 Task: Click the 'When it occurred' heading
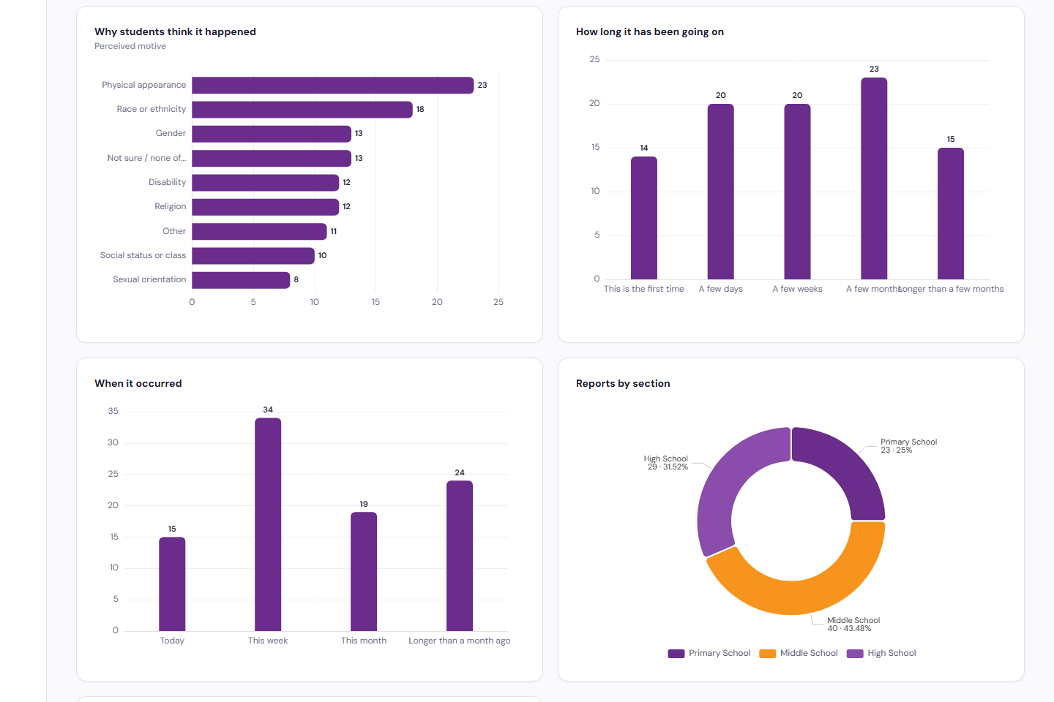pos(138,383)
